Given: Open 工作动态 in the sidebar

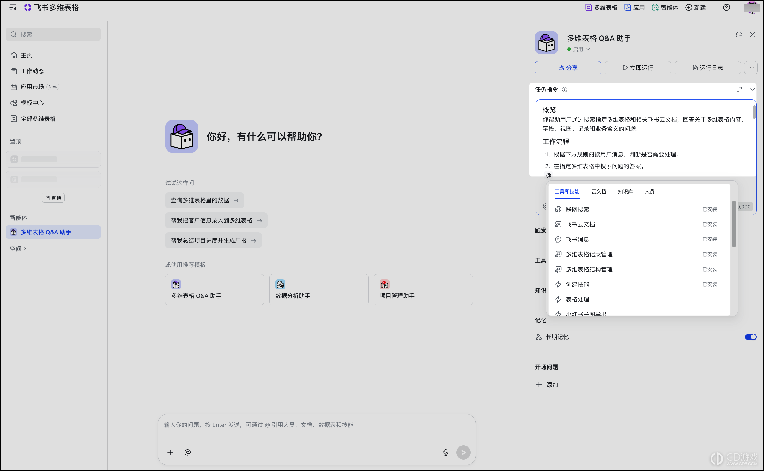Looking at the screenshot, I should point(53,71).
